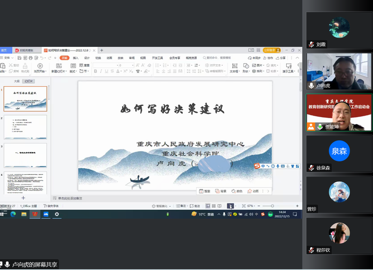Click the zoom slider handle
This screenshot has height=270, width=373.
[x=272, y=206]
